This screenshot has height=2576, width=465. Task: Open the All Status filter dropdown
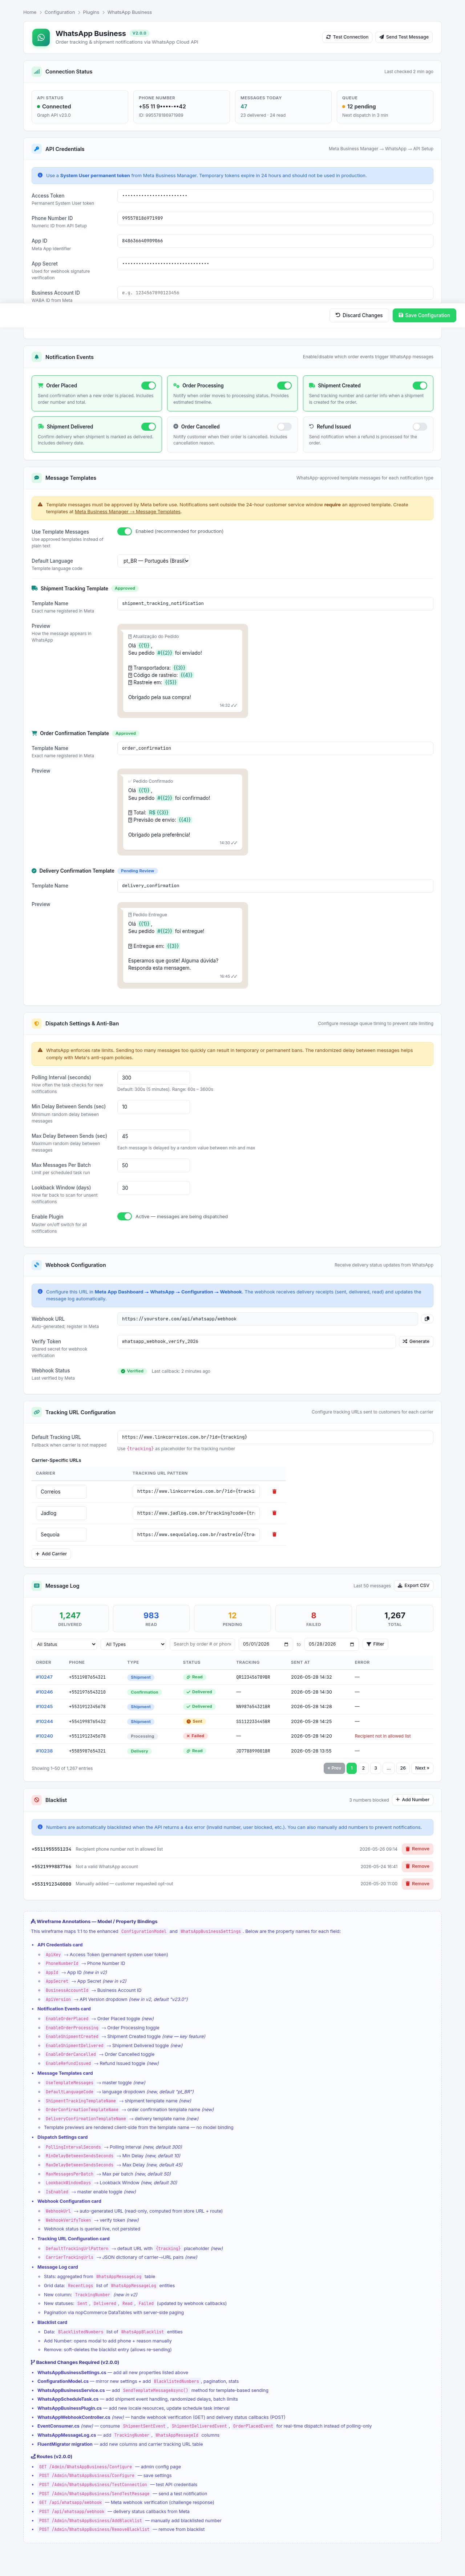pyautogui.click(x=66, y=1644)
